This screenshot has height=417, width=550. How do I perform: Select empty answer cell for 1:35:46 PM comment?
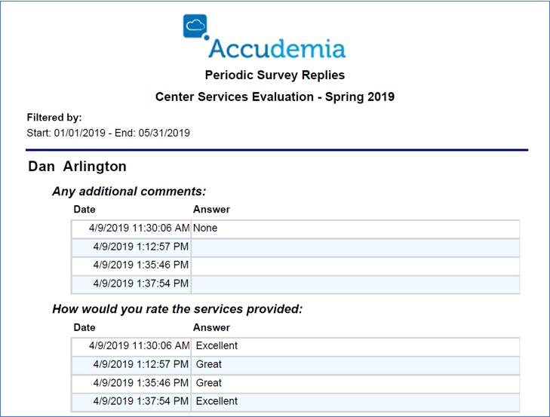coord(355,265)
